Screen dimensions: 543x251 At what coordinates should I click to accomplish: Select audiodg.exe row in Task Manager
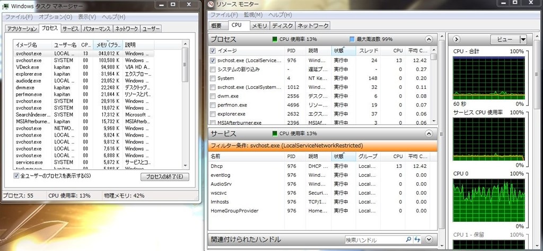(x=83, y=80)
